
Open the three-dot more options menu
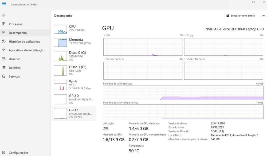pyautogui.click(x=263, y=16)
